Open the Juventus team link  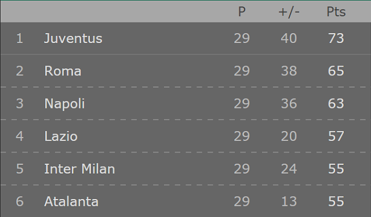coord(73,38)
